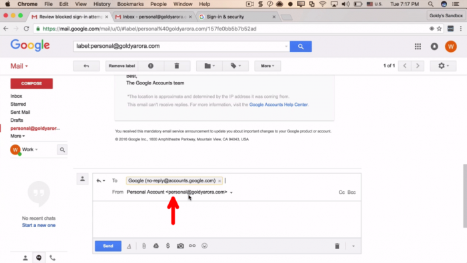Screen dimensions: 467x263
Task: Click Start a new one chat link
Action: (x=39, y=225)
